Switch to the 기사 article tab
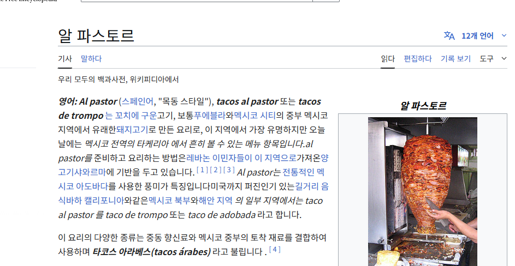 click(64, 59)
